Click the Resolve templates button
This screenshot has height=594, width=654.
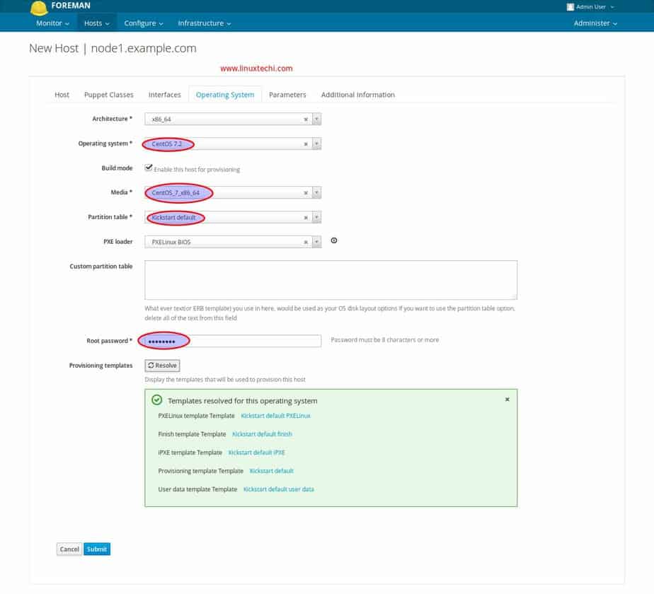click(162, 366)
